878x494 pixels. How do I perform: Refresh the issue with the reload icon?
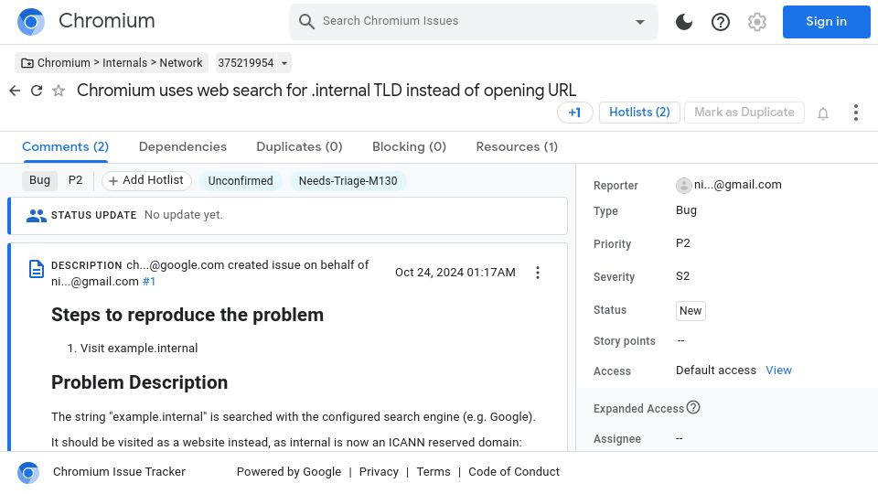[37, 91]
